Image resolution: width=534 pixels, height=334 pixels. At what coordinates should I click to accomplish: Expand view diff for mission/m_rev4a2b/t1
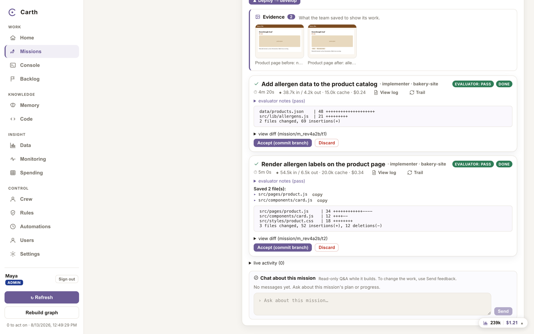point(290,134)
